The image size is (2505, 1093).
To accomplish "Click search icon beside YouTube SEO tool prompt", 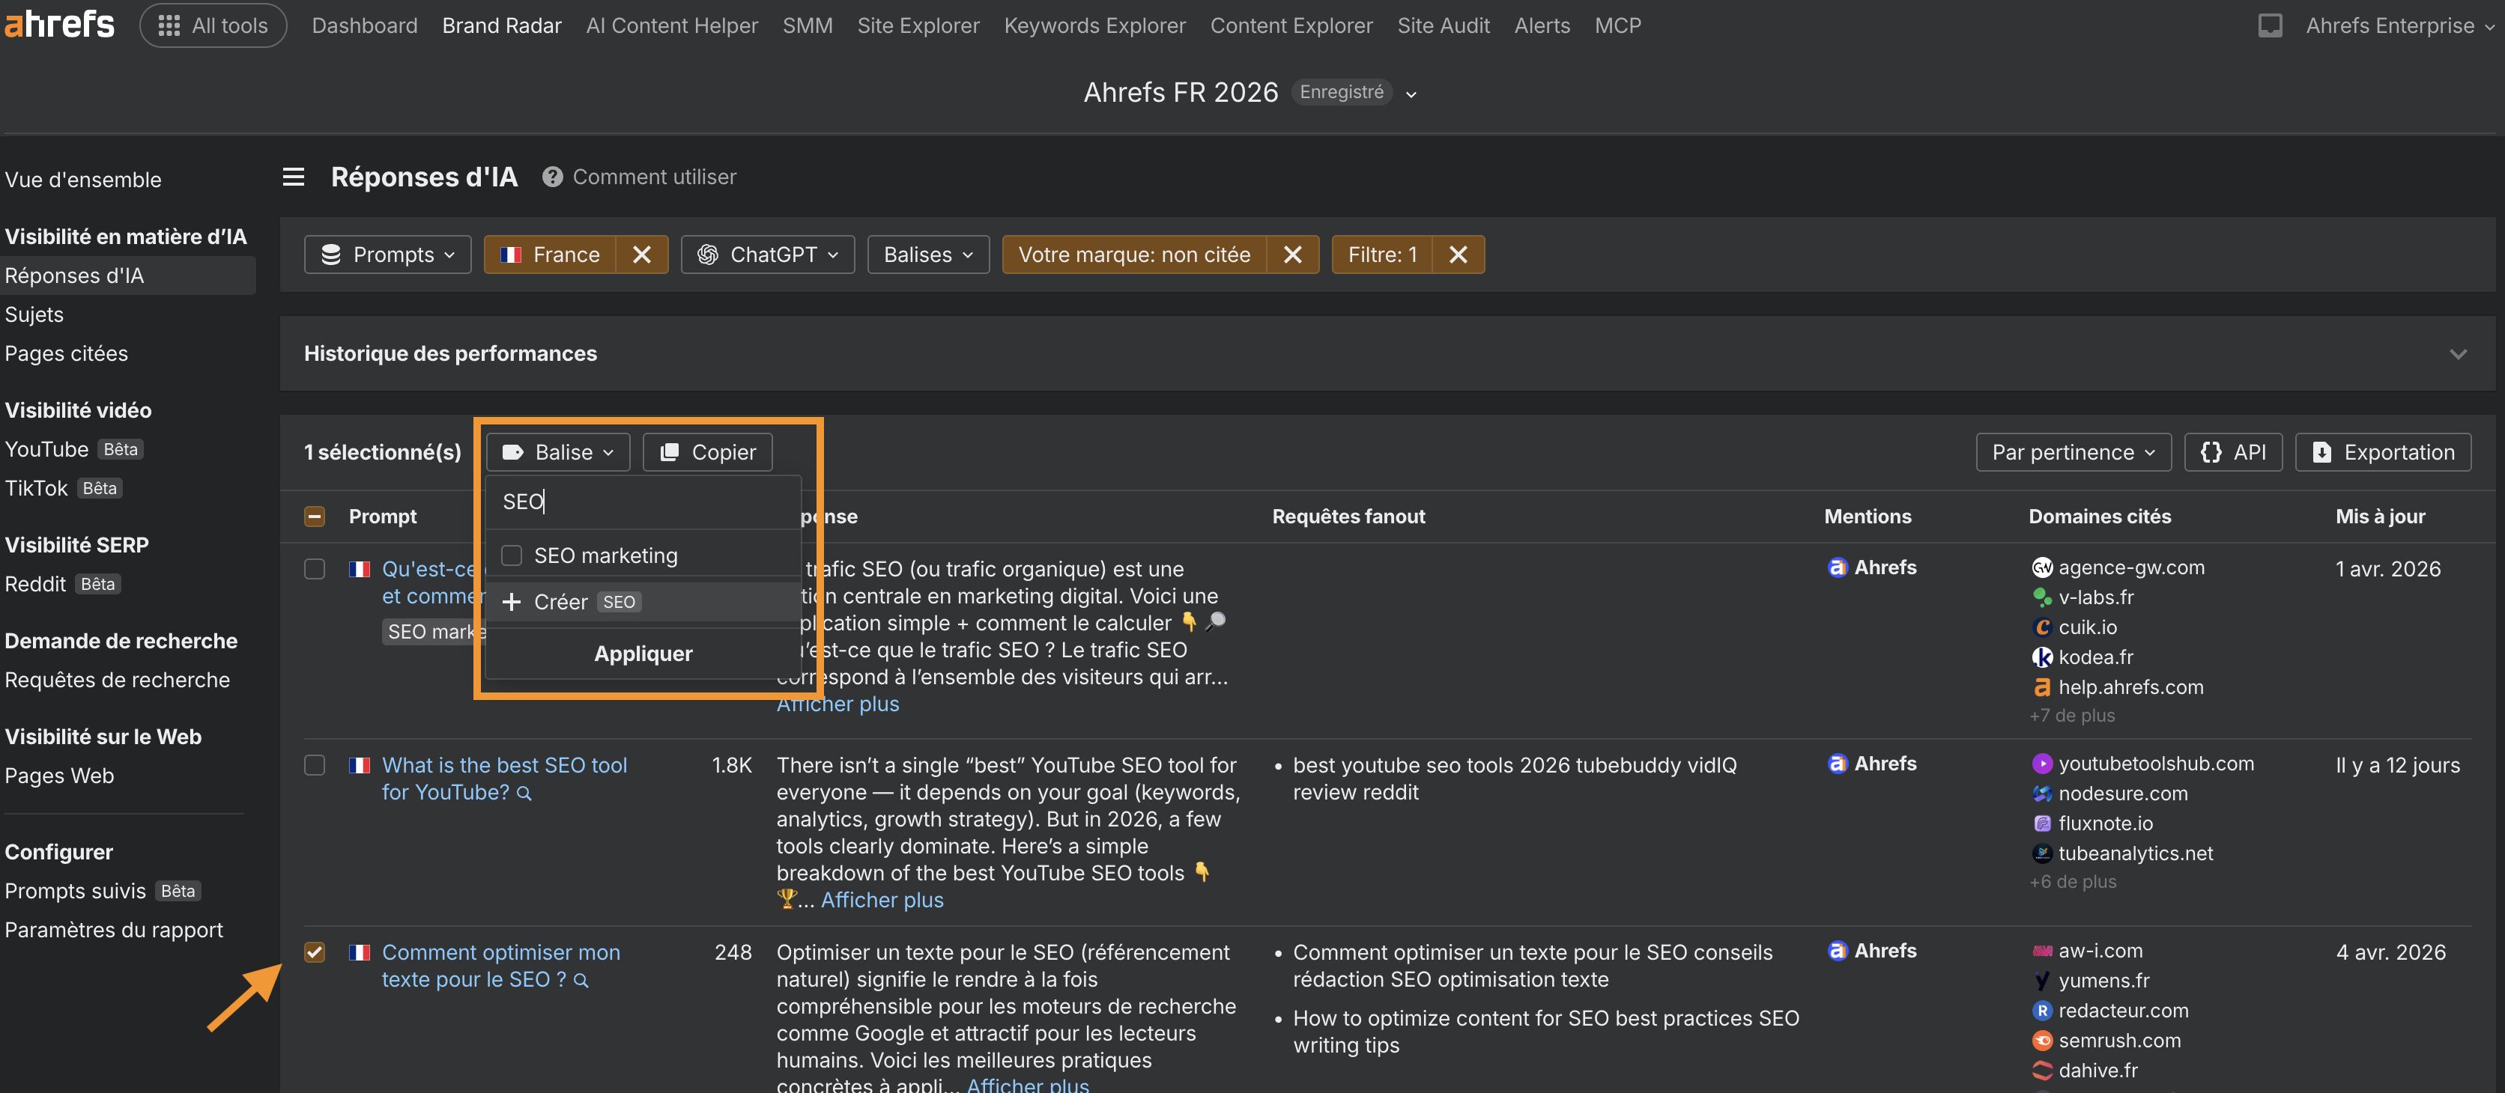I will [524, 794].
